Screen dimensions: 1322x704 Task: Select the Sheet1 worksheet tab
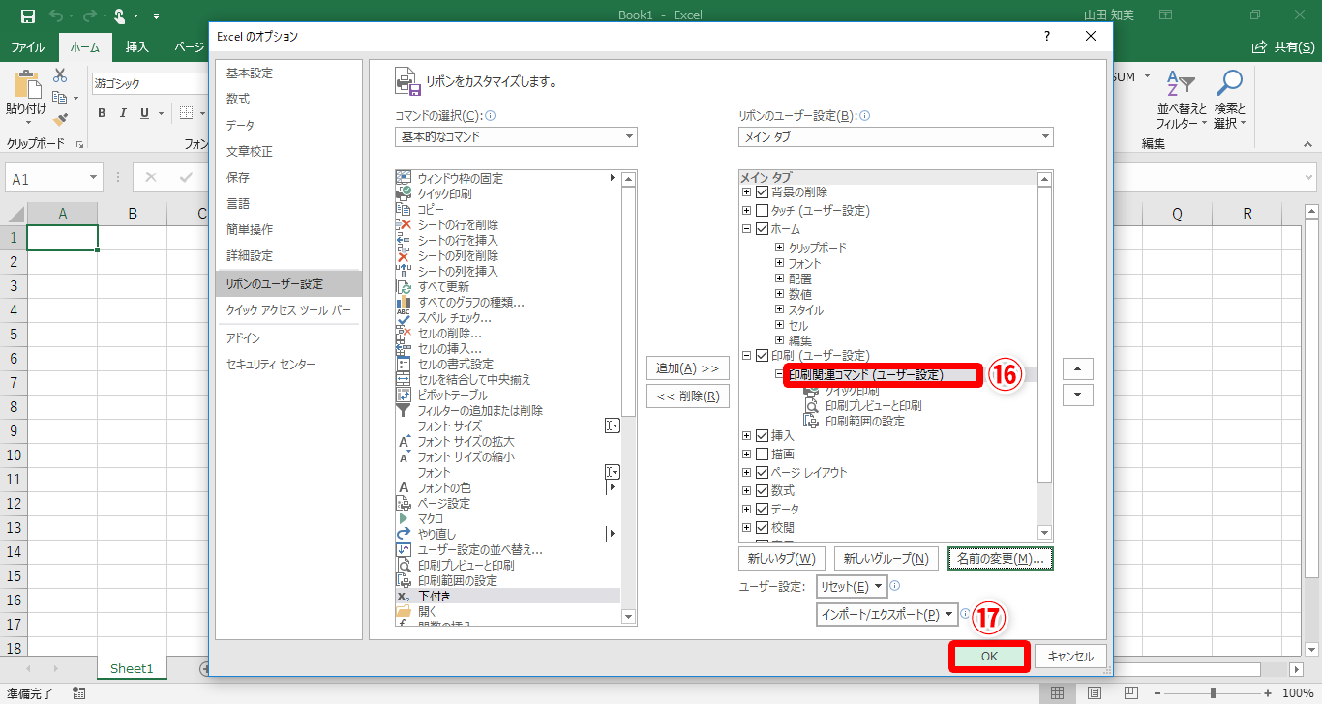click(x=132, y=668)
